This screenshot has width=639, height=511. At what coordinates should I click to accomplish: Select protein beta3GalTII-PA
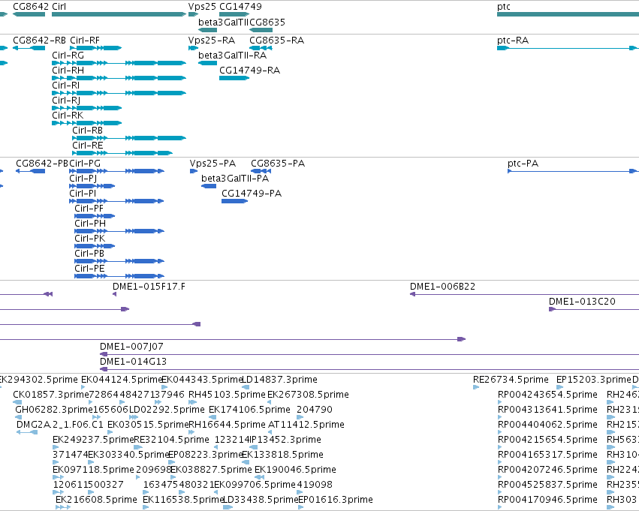(x=235, y=179)
